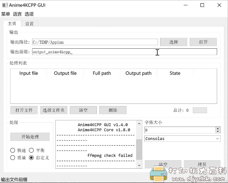Select the 自定义 radio button
The image size is (228, 183).
point(39,158)
